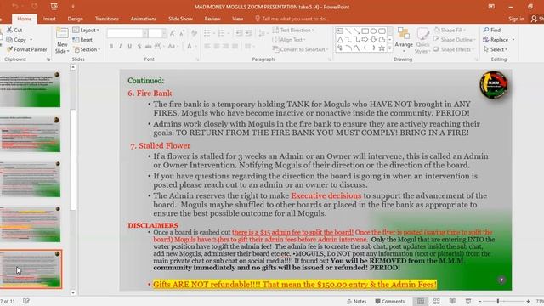
Task: Go to the Slide Show tab
Action: (180, 19)
